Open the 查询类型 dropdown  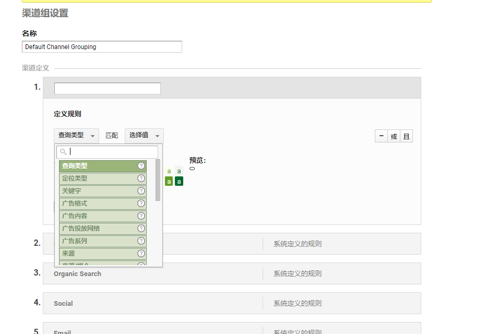[76, 135]
